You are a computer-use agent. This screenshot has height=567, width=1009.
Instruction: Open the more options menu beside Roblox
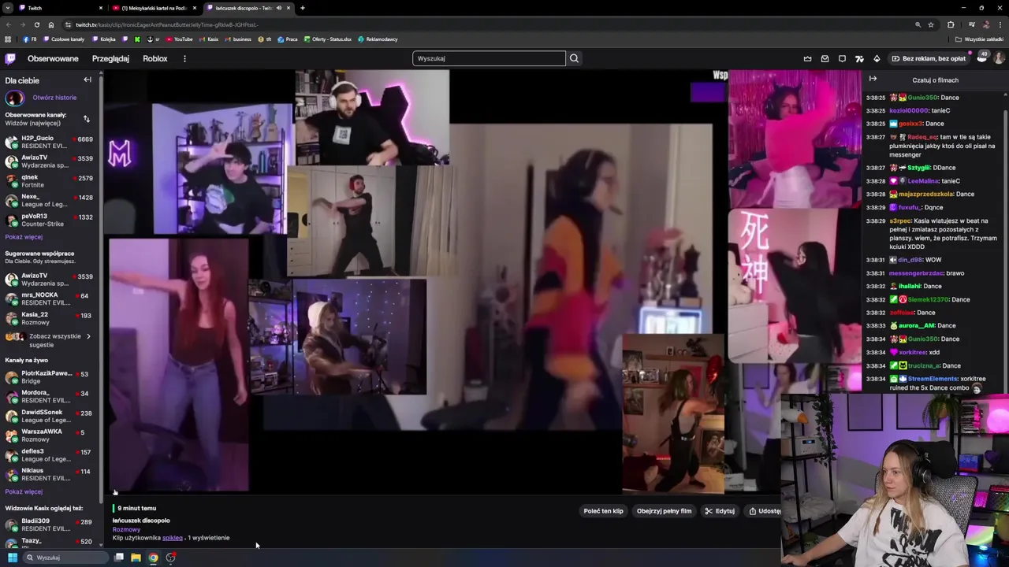[184, 58]
